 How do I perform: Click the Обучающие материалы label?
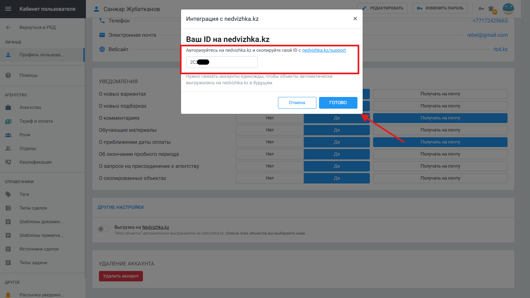[128, 130]
